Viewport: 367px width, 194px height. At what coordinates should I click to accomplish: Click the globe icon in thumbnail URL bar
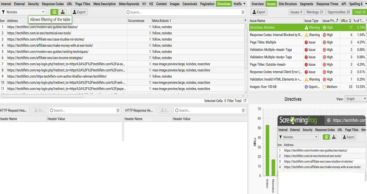[x=328, y=120]
